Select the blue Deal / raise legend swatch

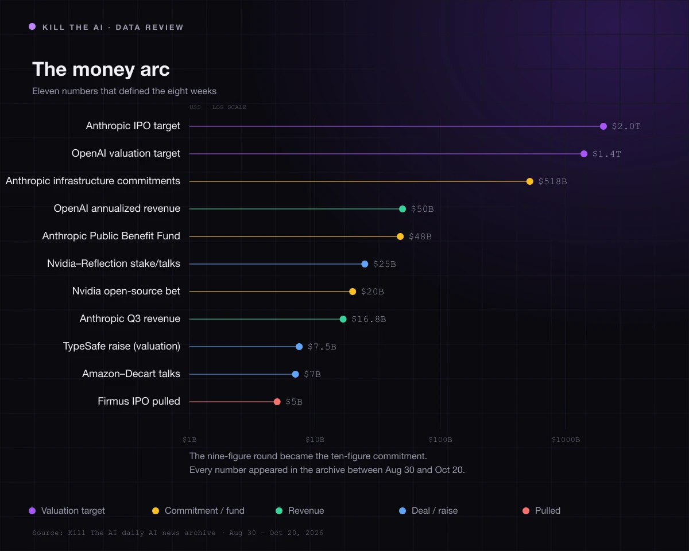(x=402, y=511)
